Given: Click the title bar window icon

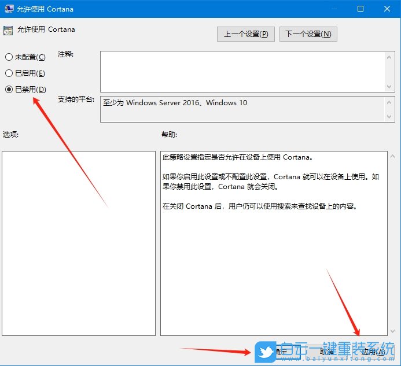Looking at the screenshot, I should tap(9, 9).
